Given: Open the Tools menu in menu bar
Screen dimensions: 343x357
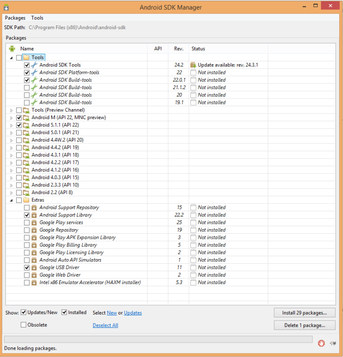Looking at the screenshot, I should tap(37, 18).
